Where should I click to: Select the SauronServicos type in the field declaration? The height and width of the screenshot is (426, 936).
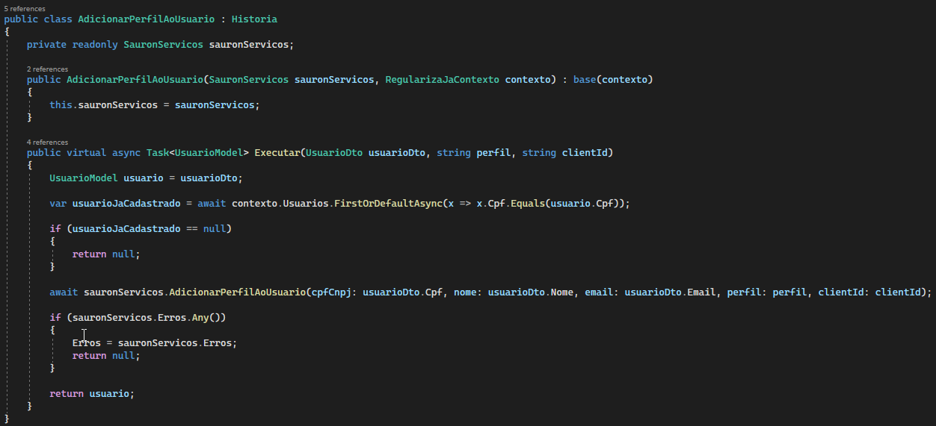[163, 45]
